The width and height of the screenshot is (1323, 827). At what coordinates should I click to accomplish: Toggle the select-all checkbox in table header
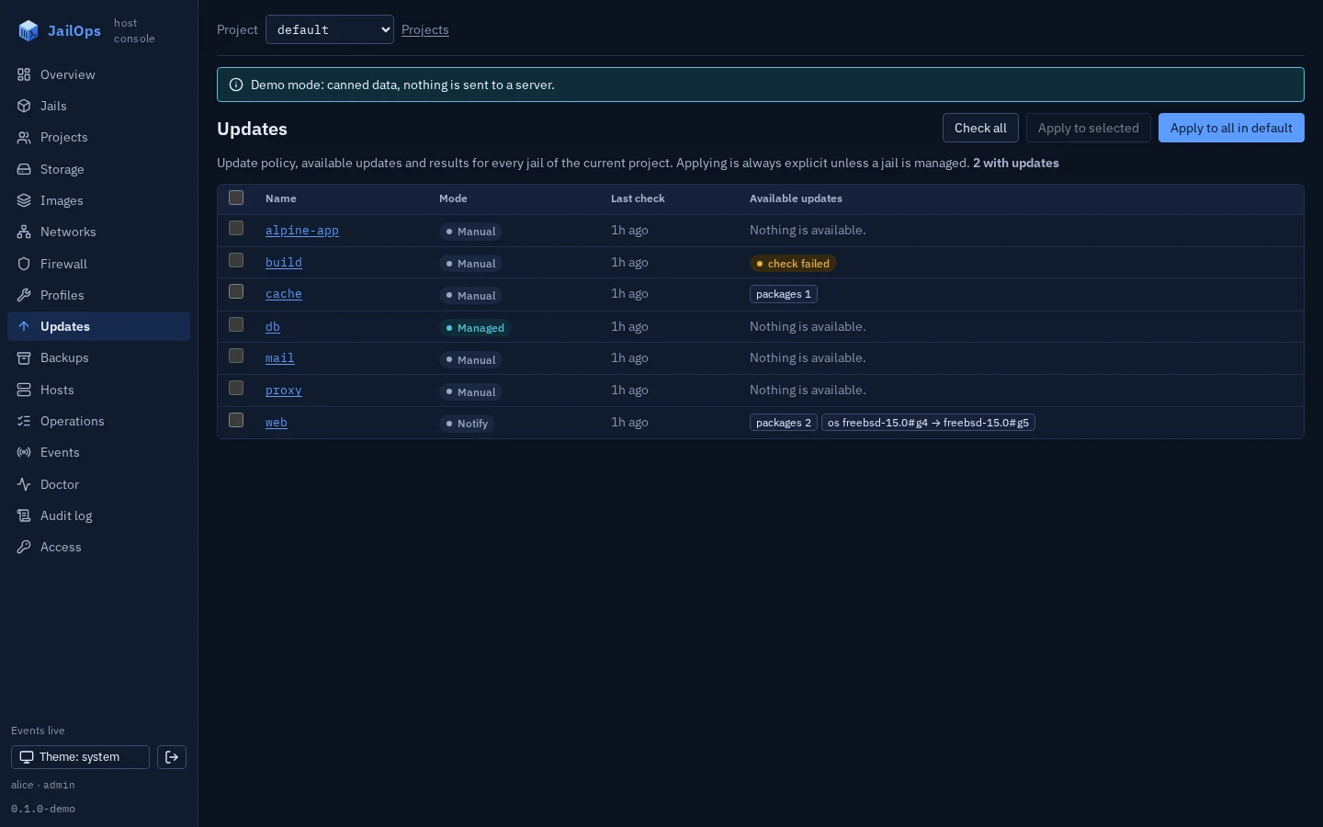coord(236,198)
